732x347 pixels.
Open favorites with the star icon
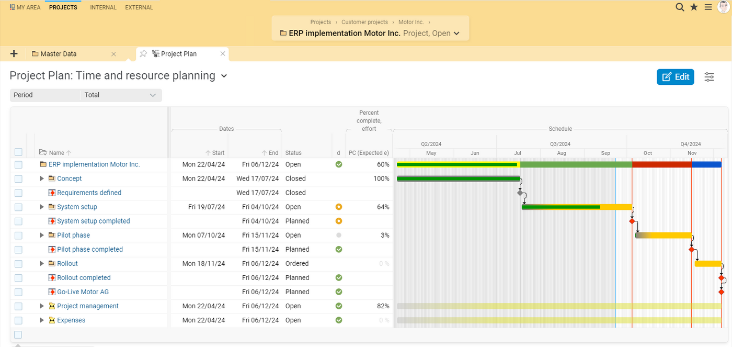pyautogui.click(x=693, y=7)
